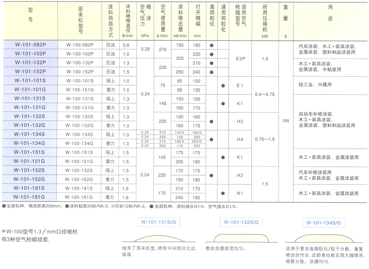Select original model W-100-131G
369x269 pixels.
point(80,107)
